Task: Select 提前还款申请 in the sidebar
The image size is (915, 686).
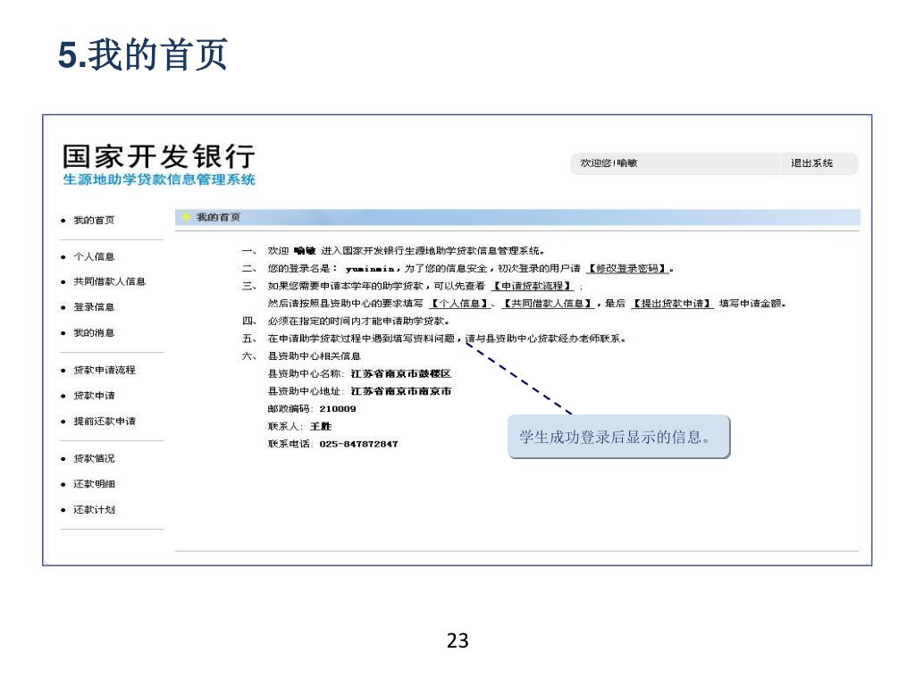Action: point(105,422)
